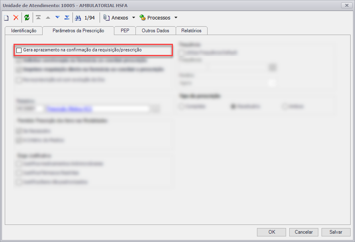Switch to the Identificação tab
Viewport: 355px width, 242px height.
tap(24, 31)
